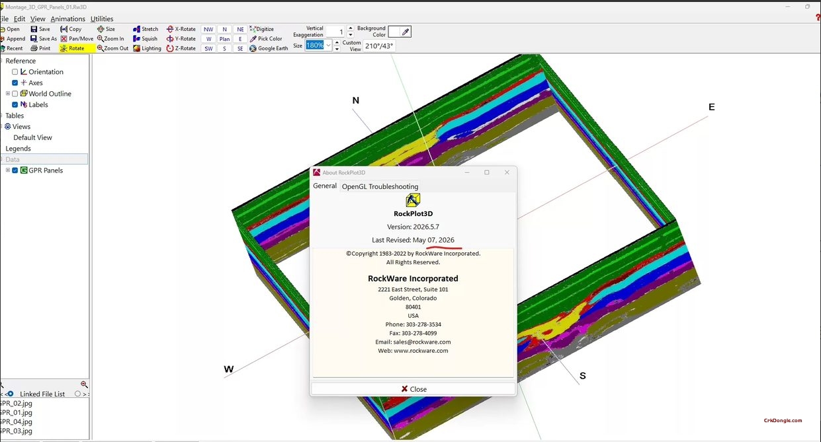
Task: Select the Reference tree item
Action: [x=21, y=61]
